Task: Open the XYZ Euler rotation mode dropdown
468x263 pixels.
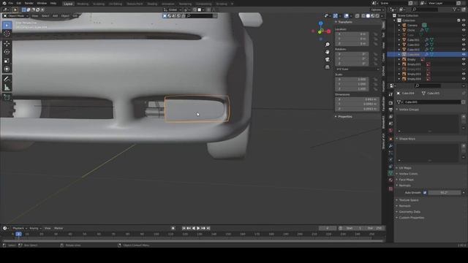Action: pos(358,69)
